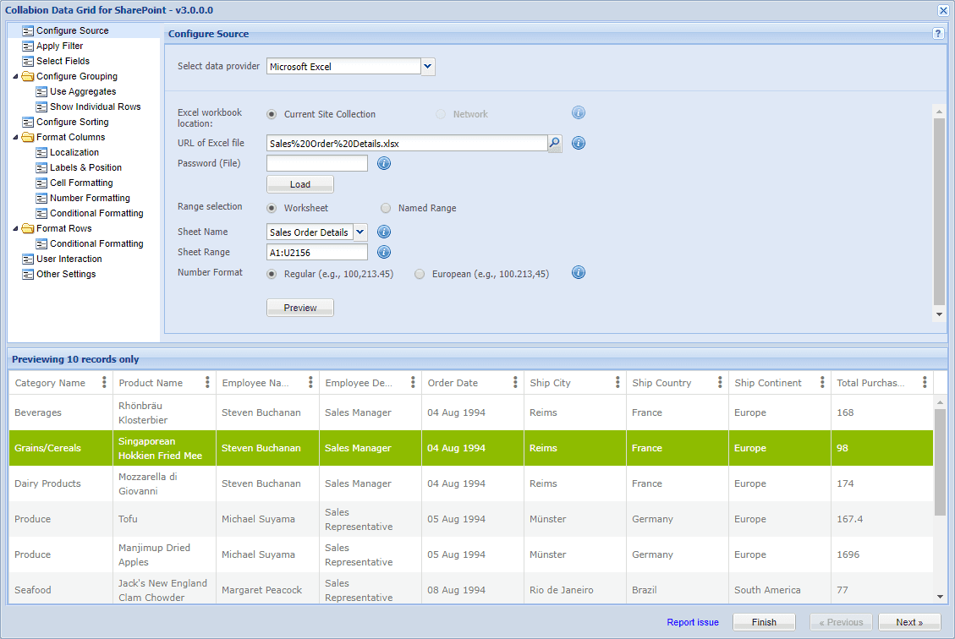Select European number format
Screen dimensions: 955x639
pos(420,274)
